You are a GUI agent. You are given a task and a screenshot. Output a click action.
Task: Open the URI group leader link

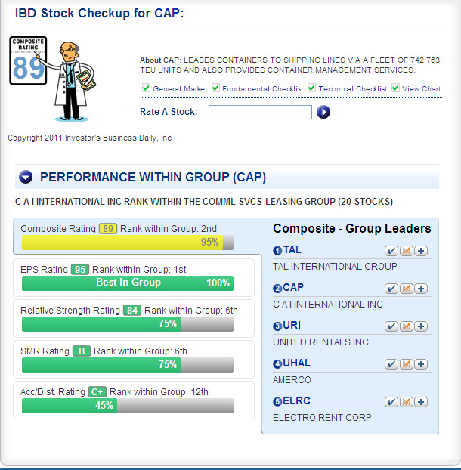[292, 325]
